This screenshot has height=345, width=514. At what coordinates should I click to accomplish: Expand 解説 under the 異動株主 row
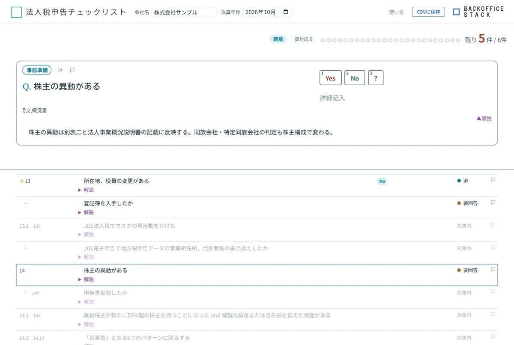point(86,324)
